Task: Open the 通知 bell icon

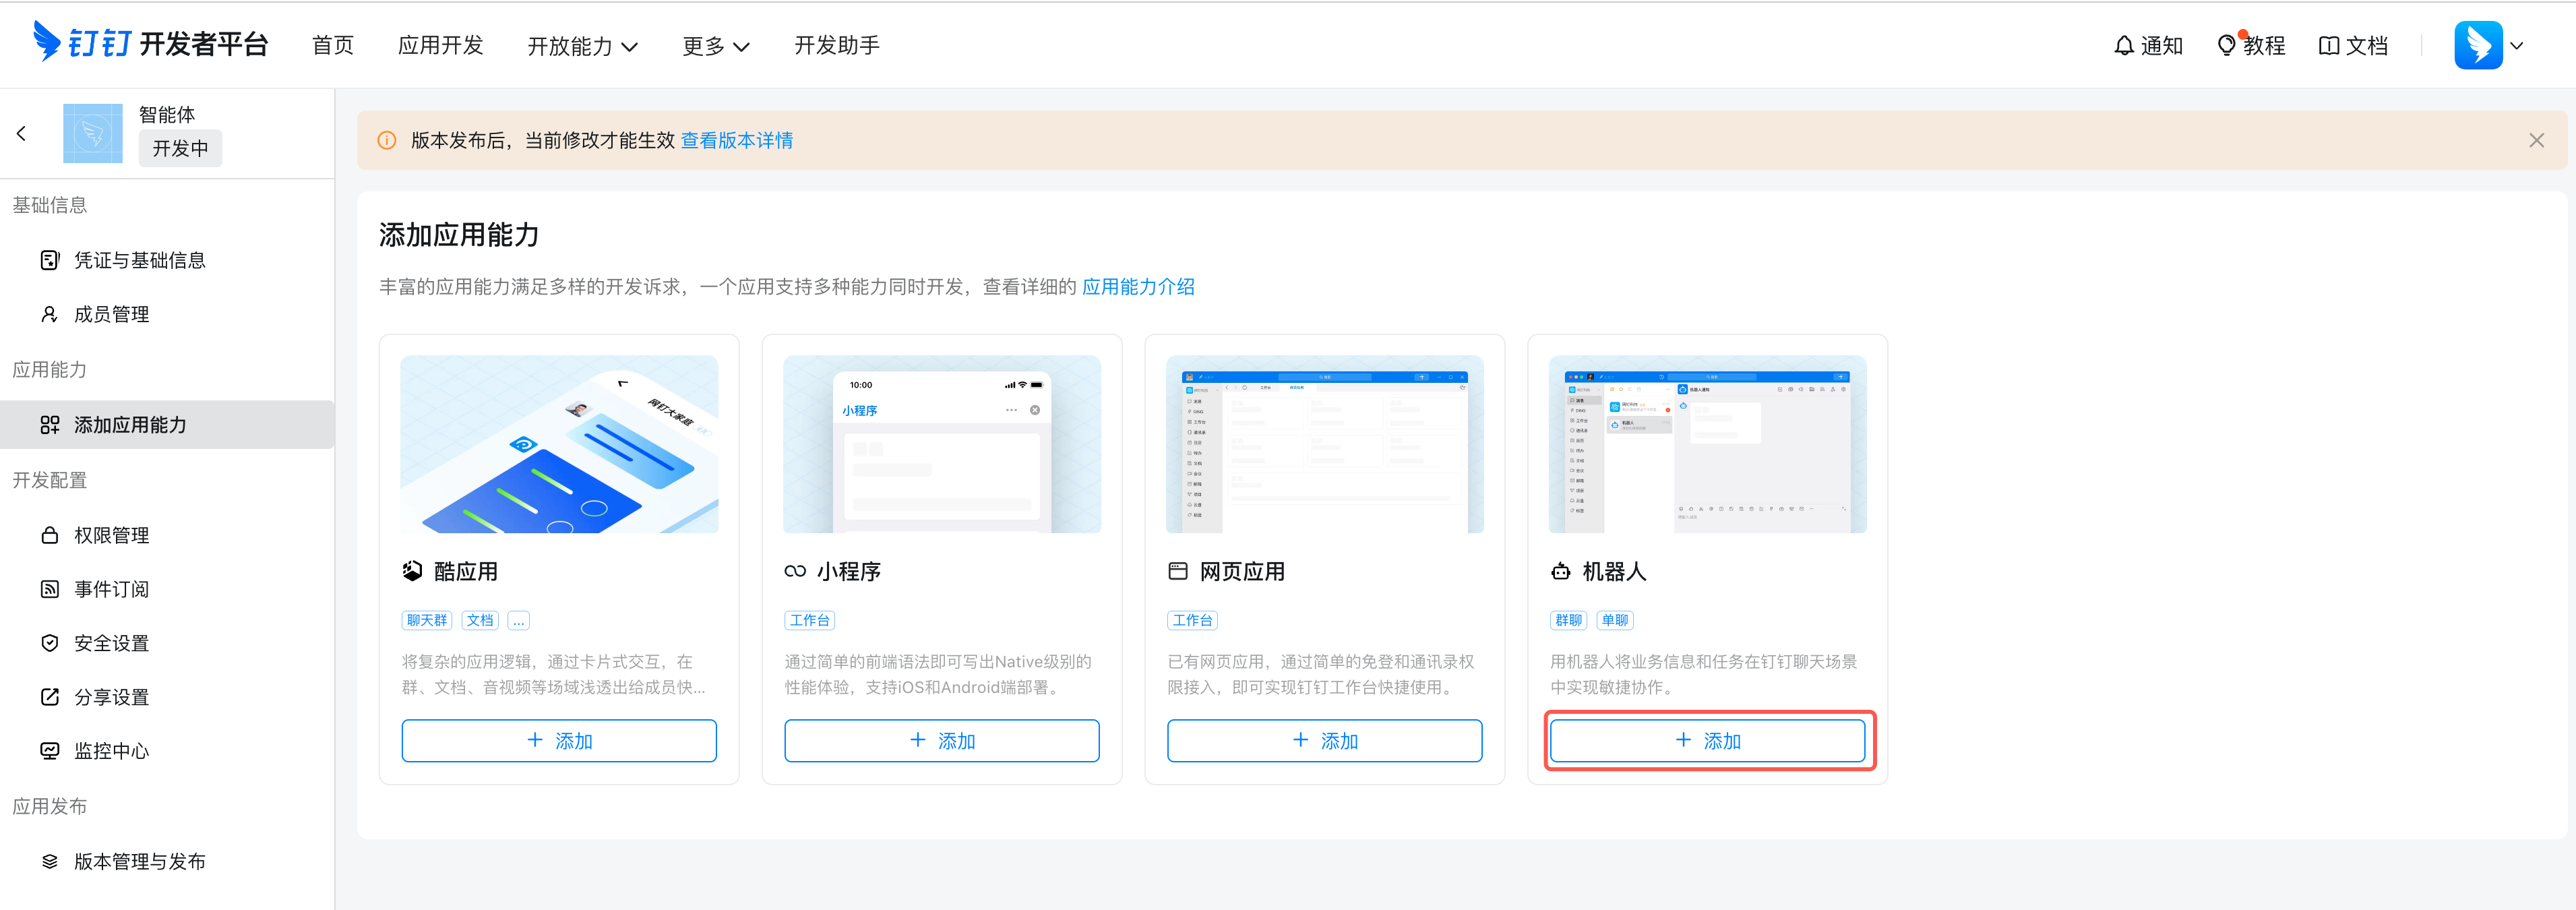Action: tap(2123, 46)
